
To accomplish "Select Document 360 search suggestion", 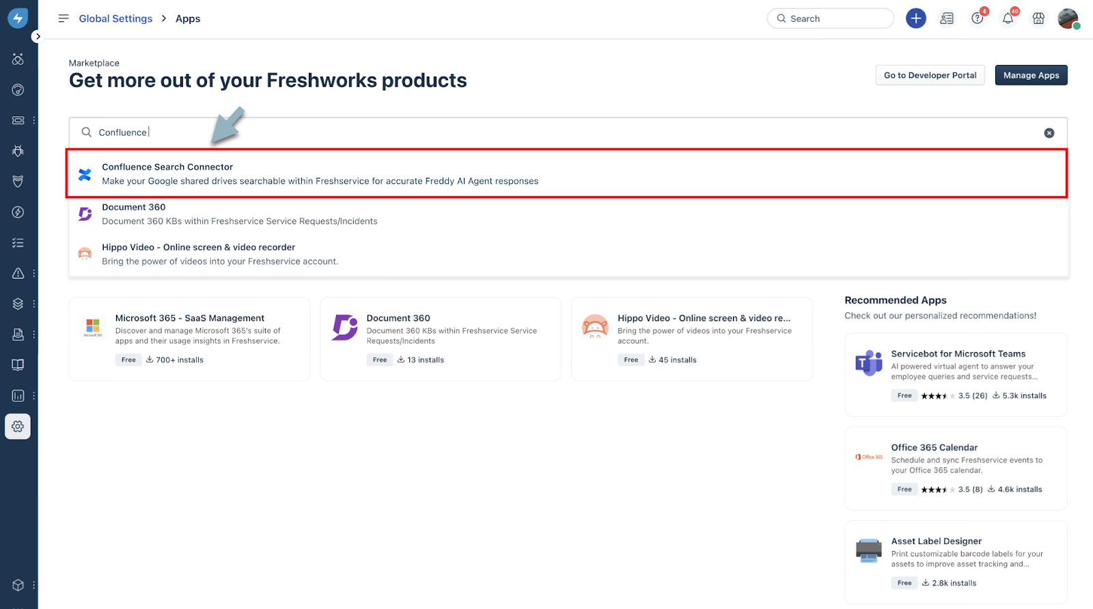I will 567,214.
